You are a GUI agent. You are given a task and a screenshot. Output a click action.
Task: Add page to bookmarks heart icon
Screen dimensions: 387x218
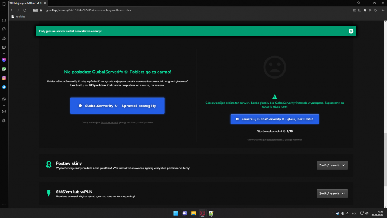click(x=375, y=10)
